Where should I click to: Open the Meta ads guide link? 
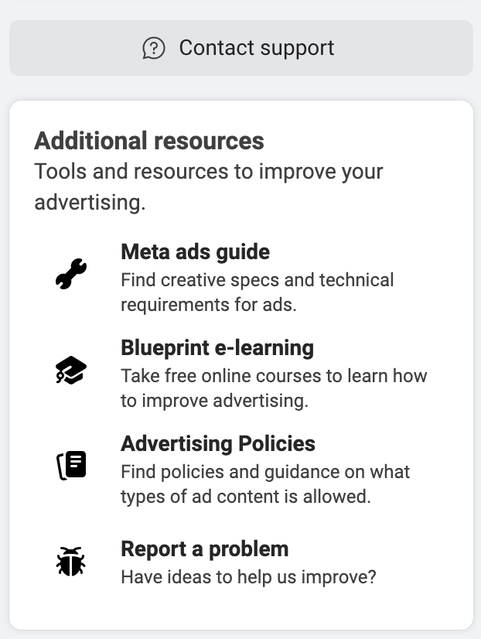point(196,252)
